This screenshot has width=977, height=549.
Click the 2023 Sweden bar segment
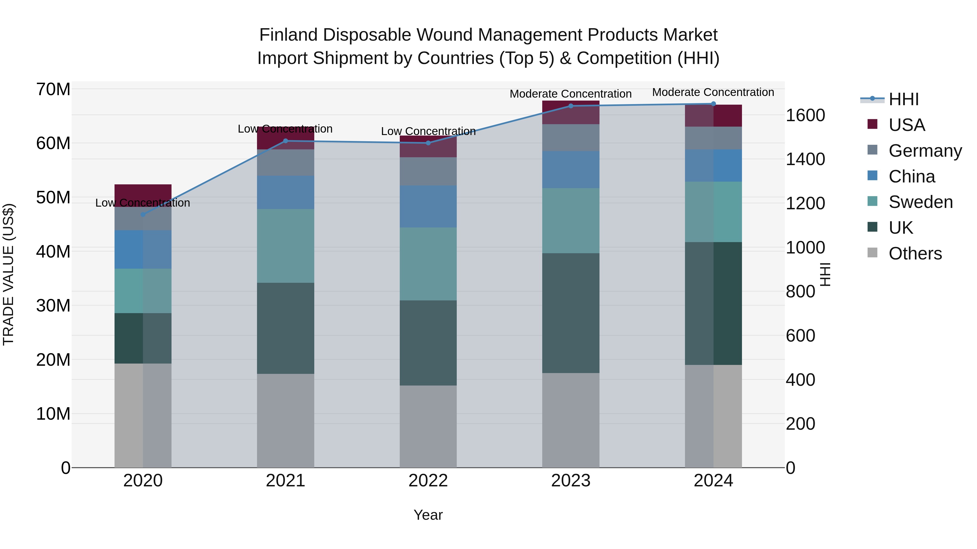point(571,221)
